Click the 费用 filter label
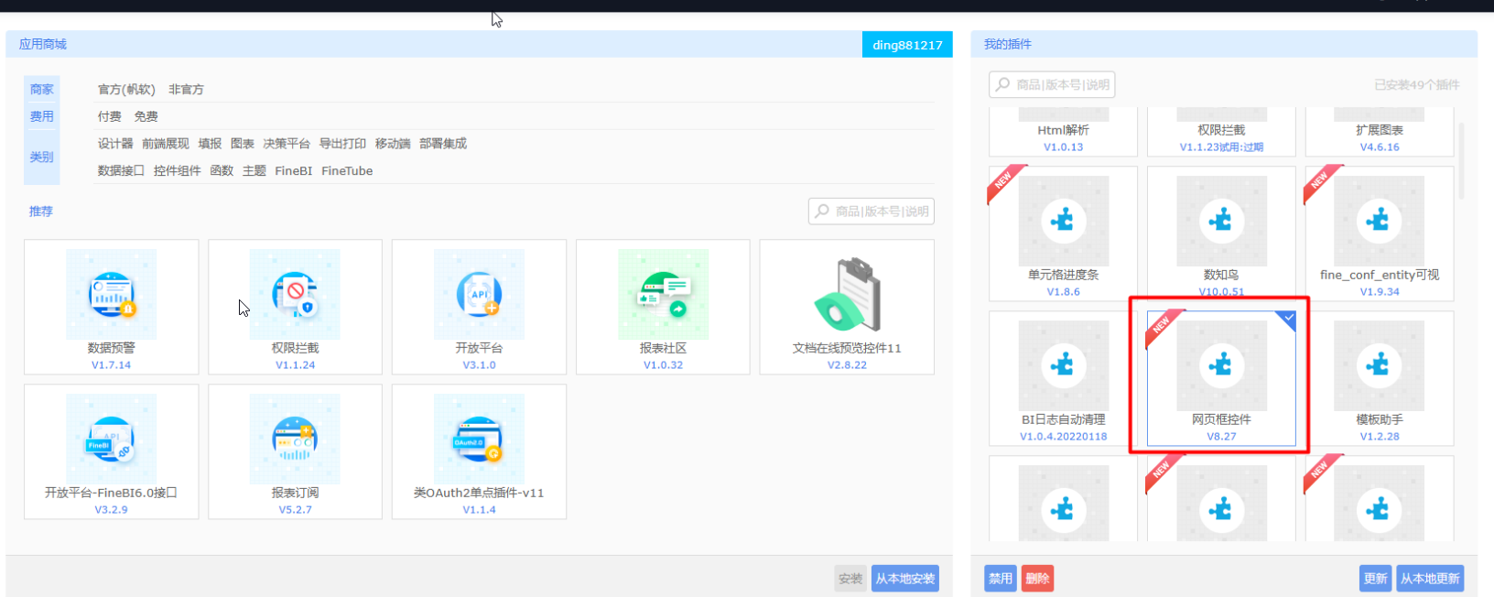Screen dimensions: 1494x597 (x=42, y=116)
